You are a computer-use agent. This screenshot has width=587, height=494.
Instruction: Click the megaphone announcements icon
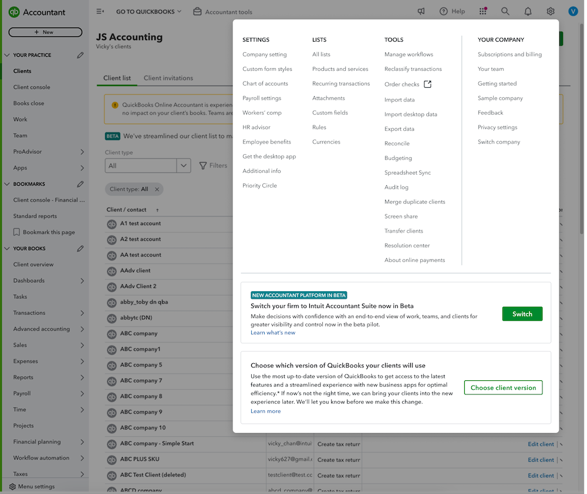pyautogui.click(x=420, y=11)
